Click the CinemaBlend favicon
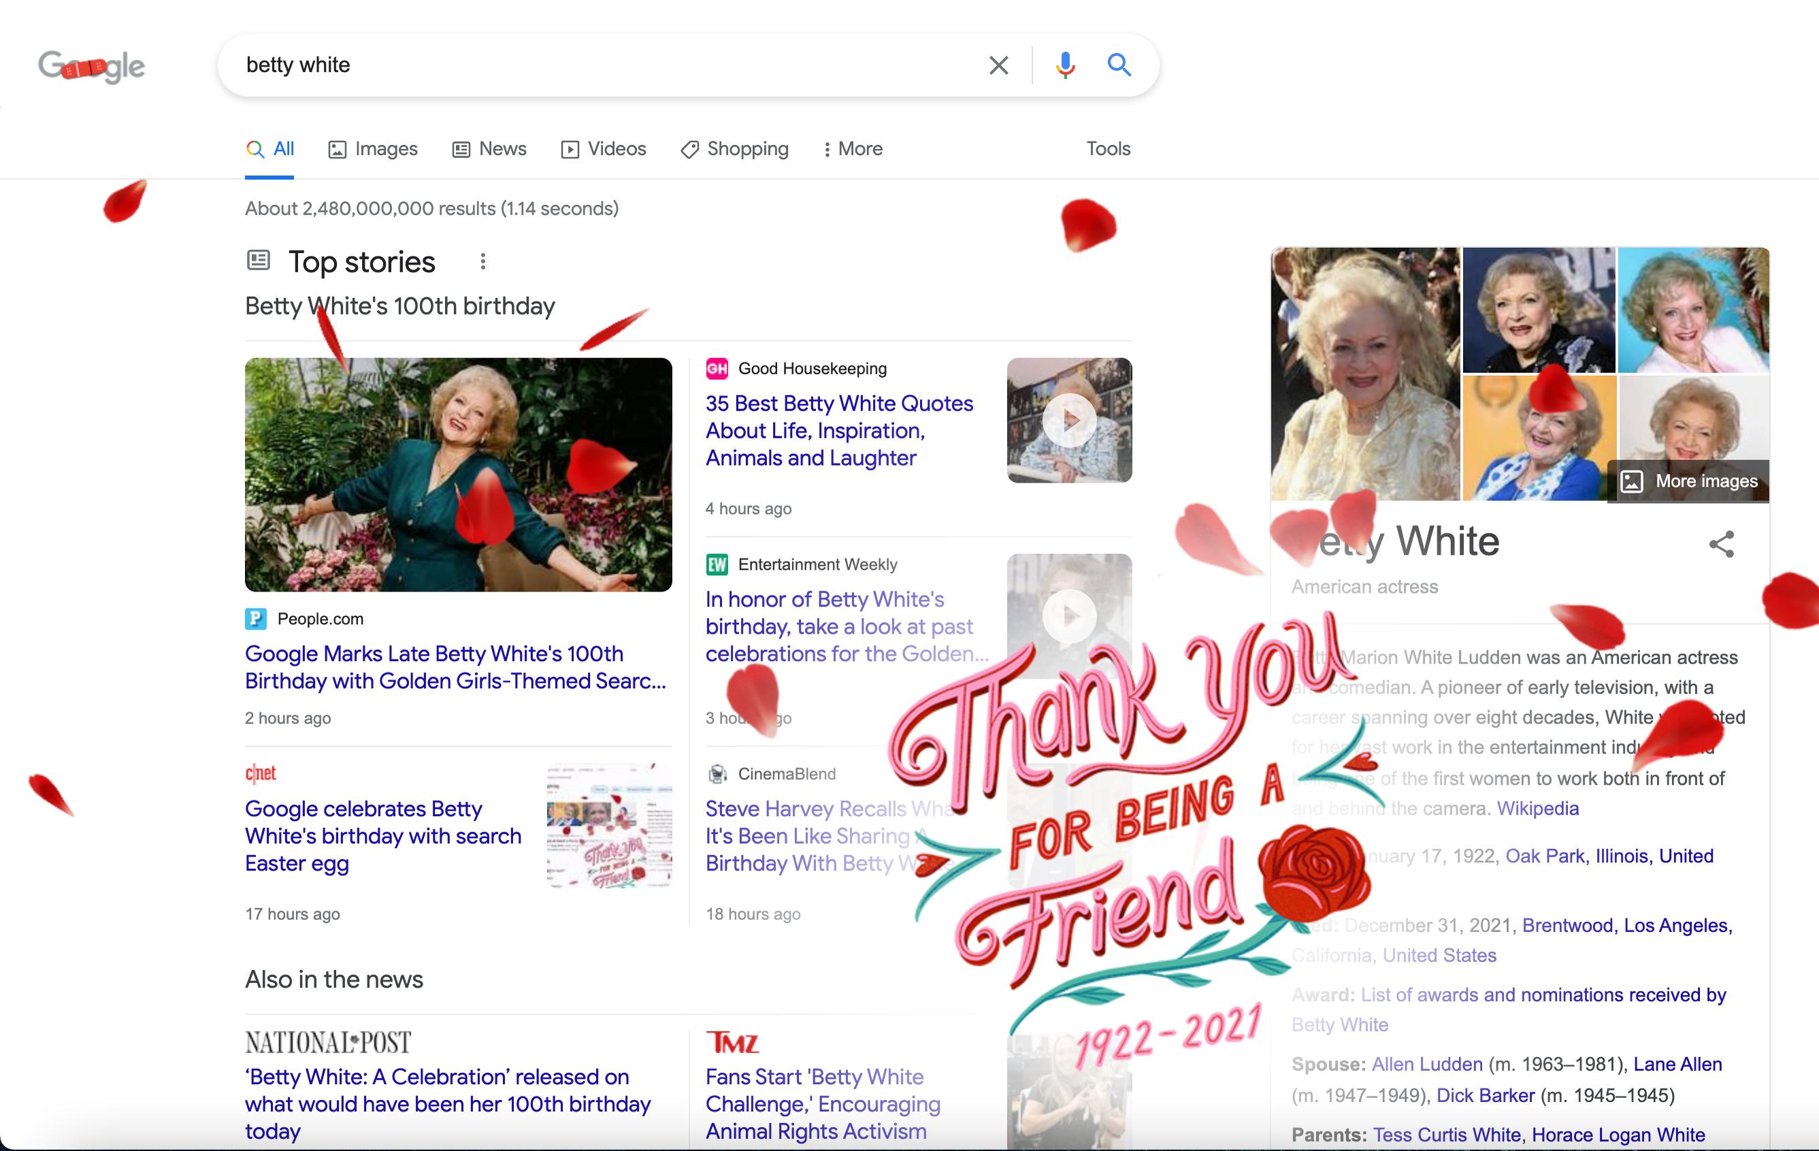 point(716,773)
